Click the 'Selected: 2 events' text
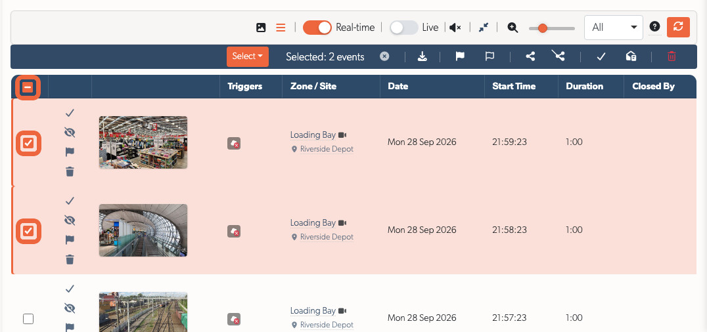Viewport: 707px width, 332px height. tap(325, 57)
